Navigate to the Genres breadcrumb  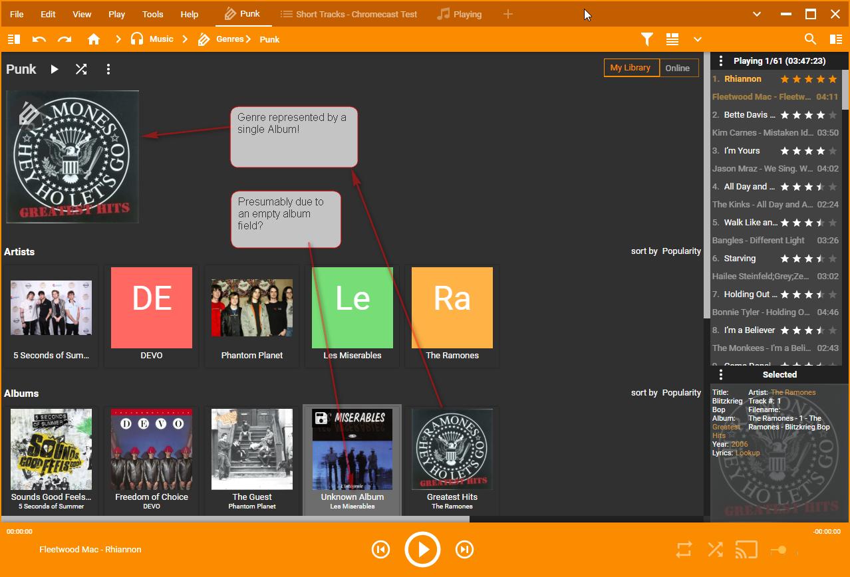[x=229, y=39]
